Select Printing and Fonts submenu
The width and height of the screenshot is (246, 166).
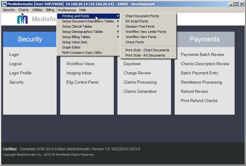tap(88, 16)
